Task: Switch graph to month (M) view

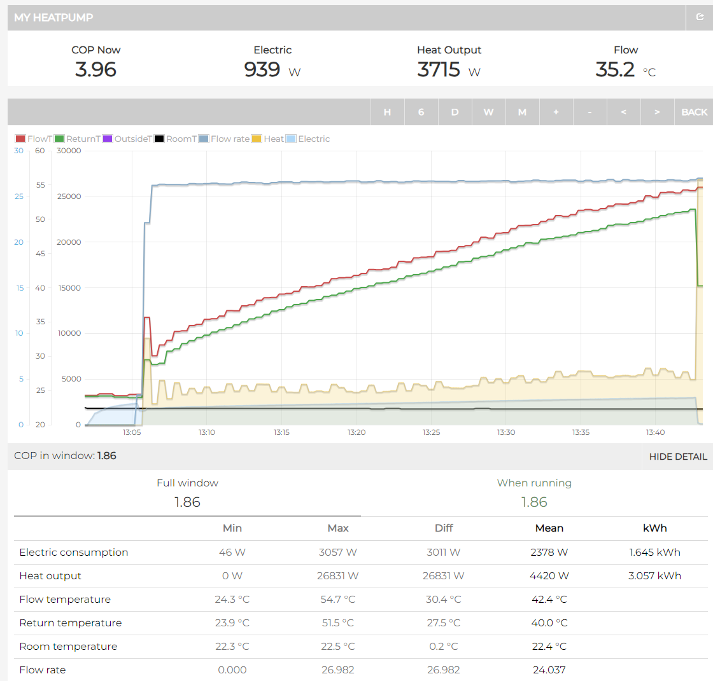Action: point(522,112)
